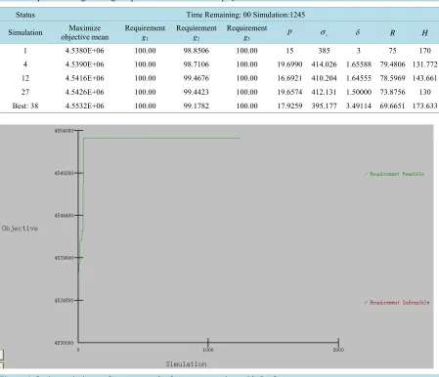
Task: Click sigma value 395.177
Action: point(324,105)
